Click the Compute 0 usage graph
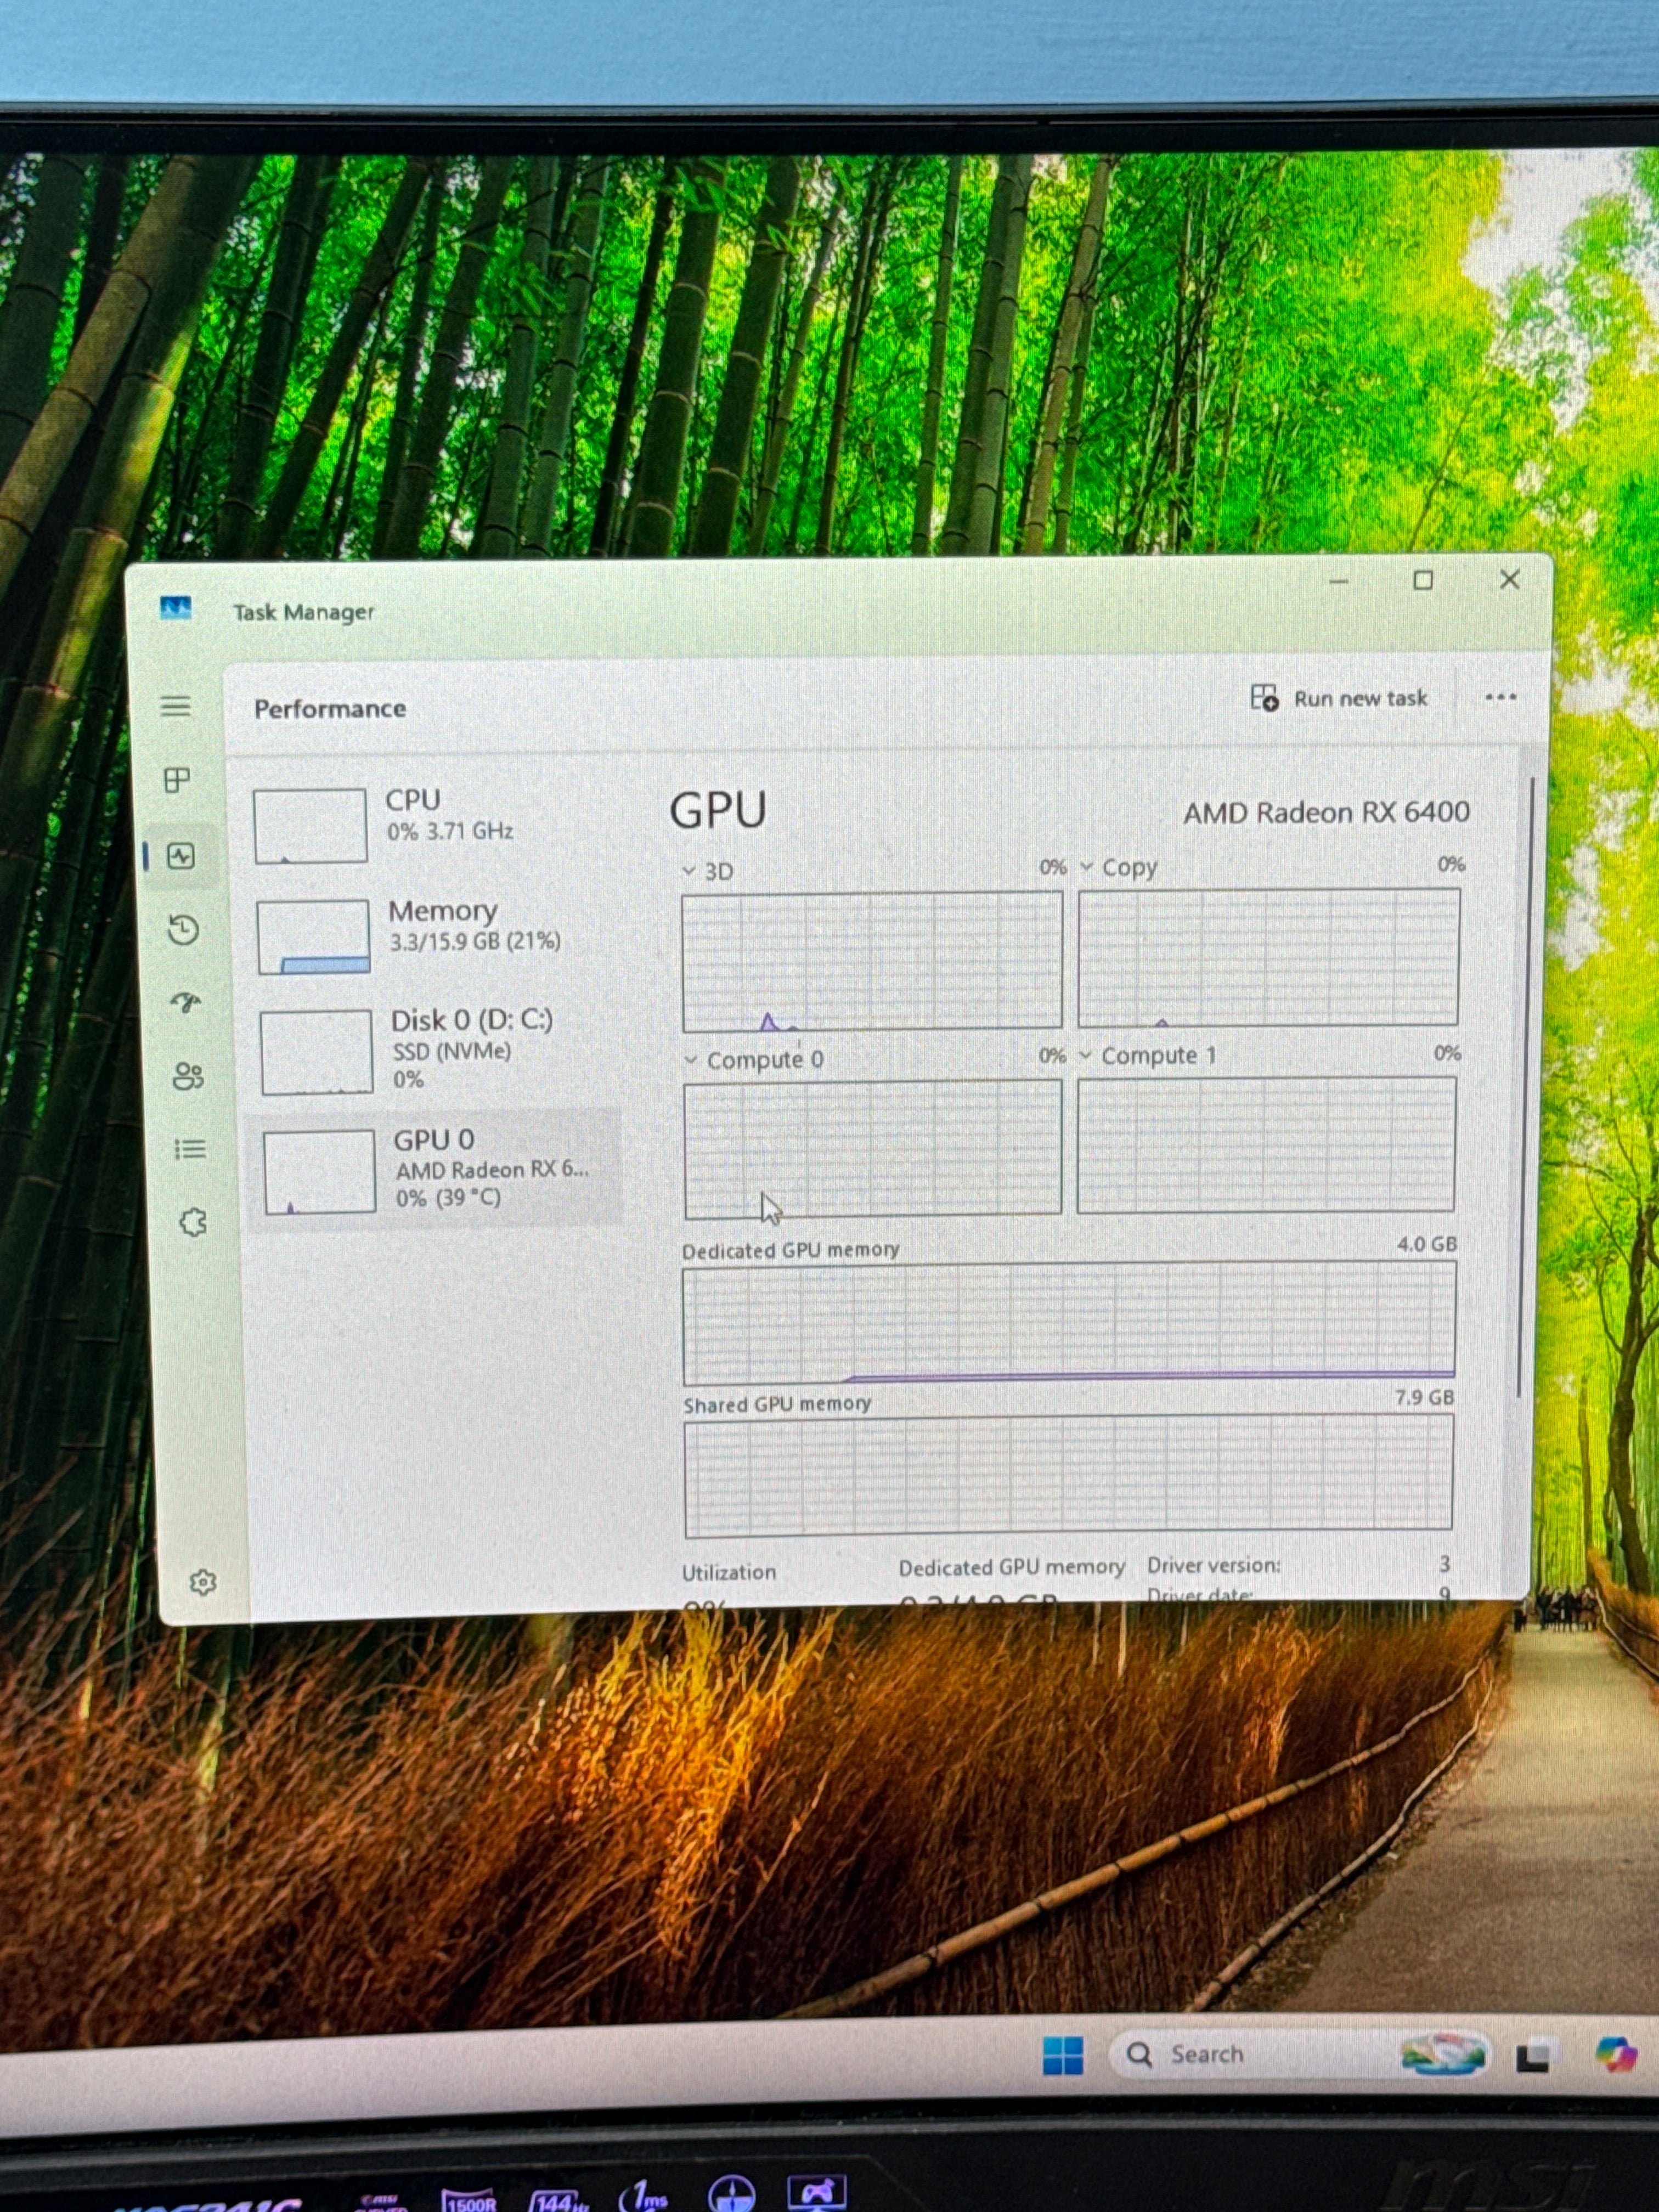 point(873,1148)
